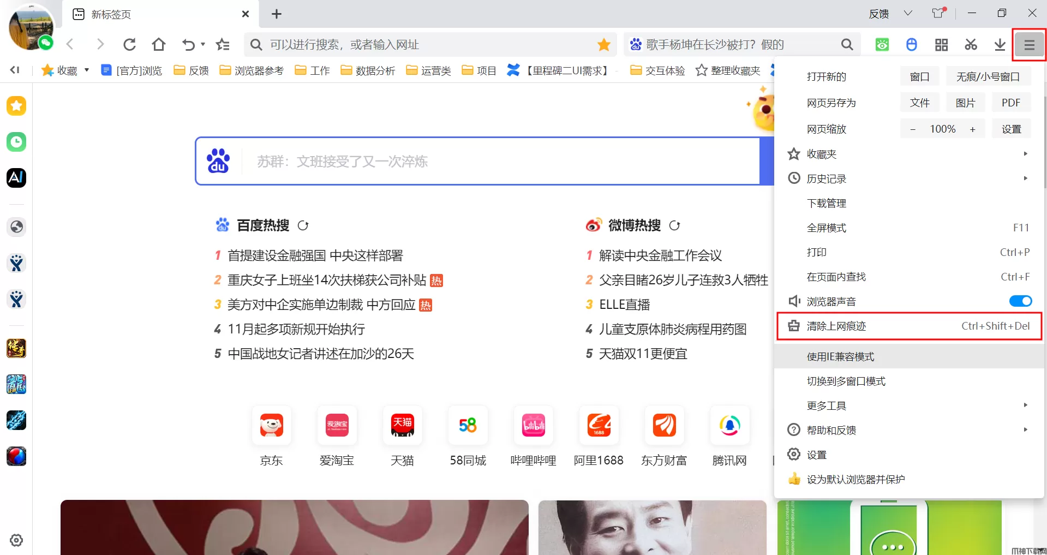Reload the page with refresh icon

[129, 45]
